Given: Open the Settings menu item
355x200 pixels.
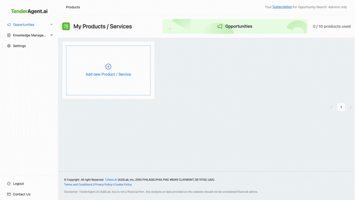Looking at the screenshot, I should (19, 46).
